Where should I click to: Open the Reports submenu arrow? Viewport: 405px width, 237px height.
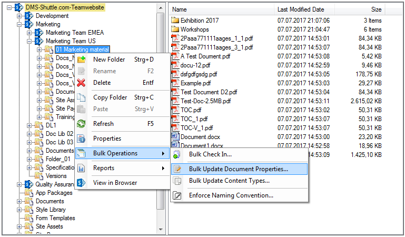pos(163,168)
